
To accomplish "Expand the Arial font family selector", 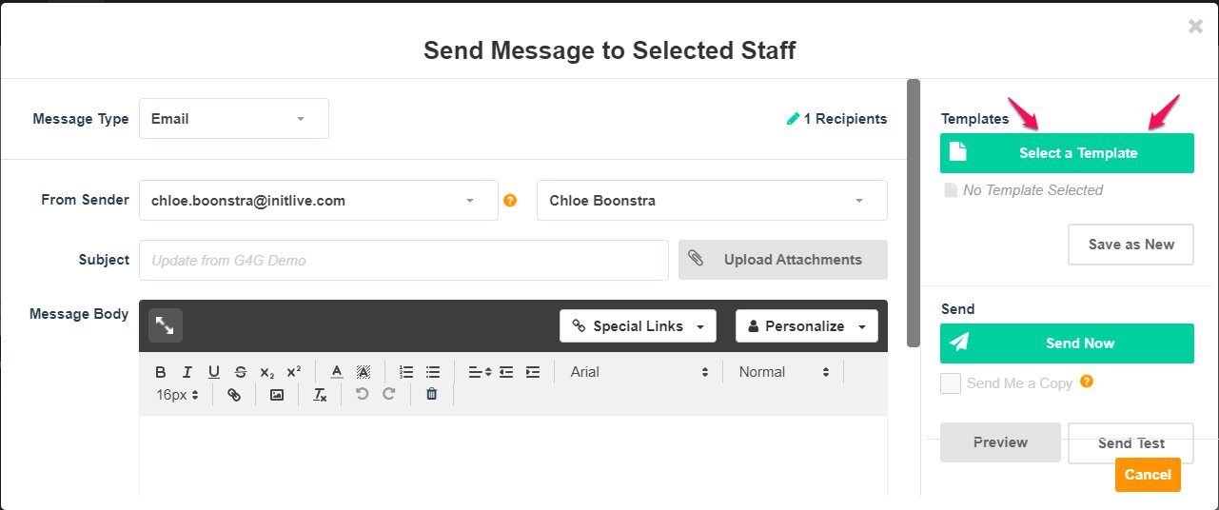I will coord(639,372).
